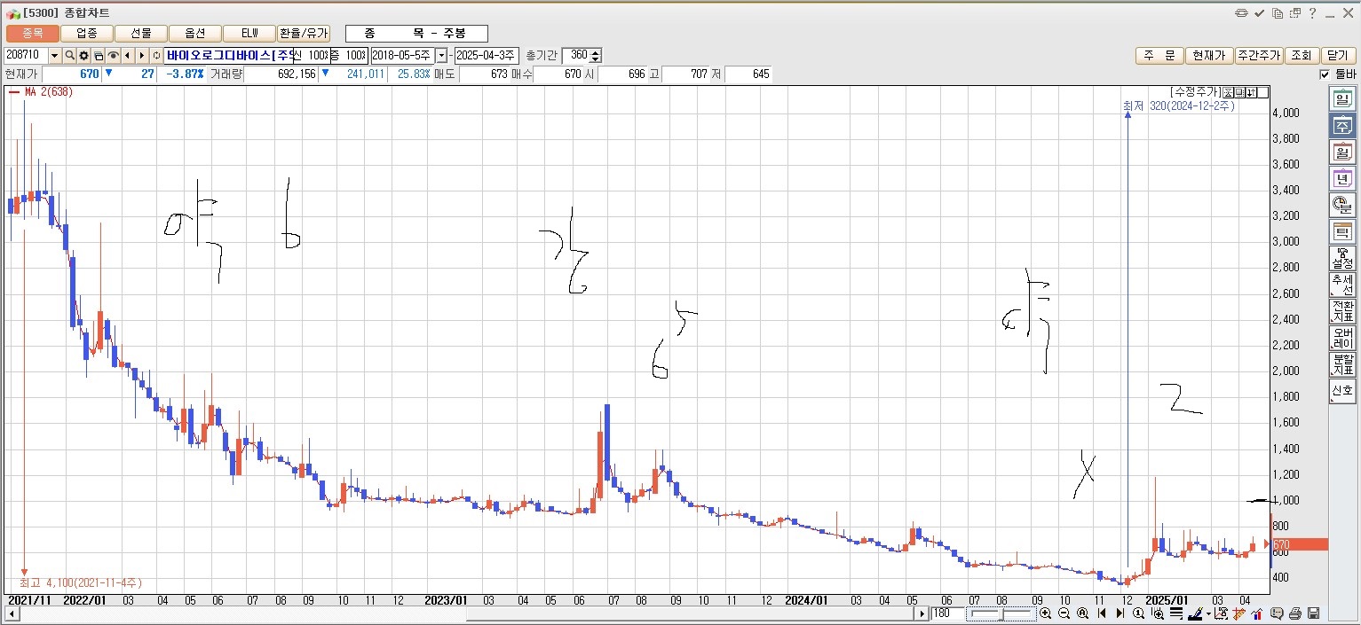
Task: Toggle the 툴바 checkbox
Action: pos(1325,74)
